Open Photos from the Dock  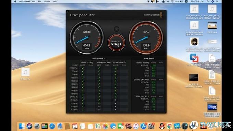(106, 126)
